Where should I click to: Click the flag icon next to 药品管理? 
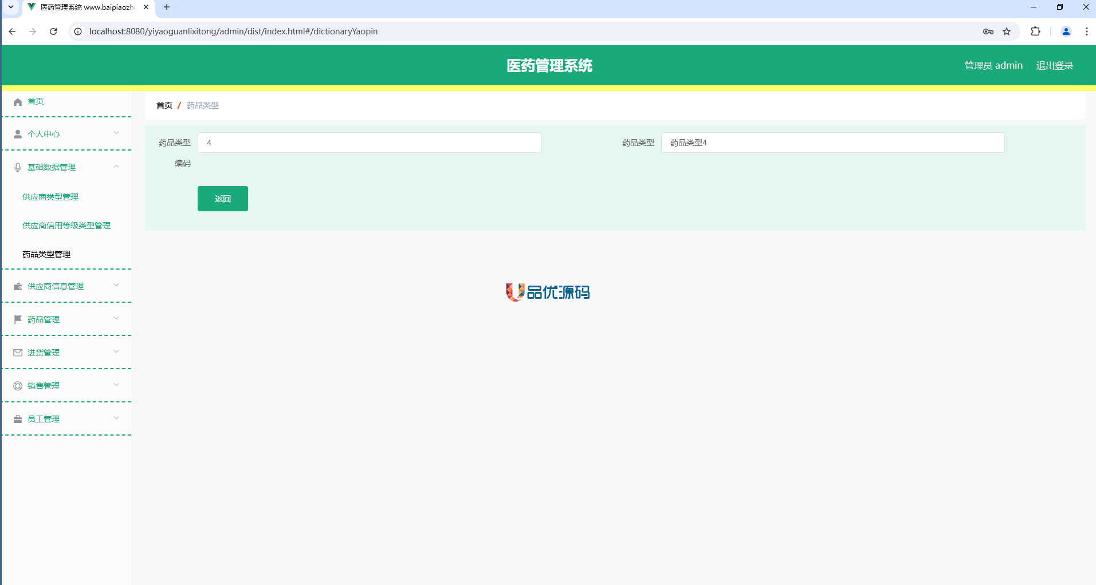[x=18, y=319]
